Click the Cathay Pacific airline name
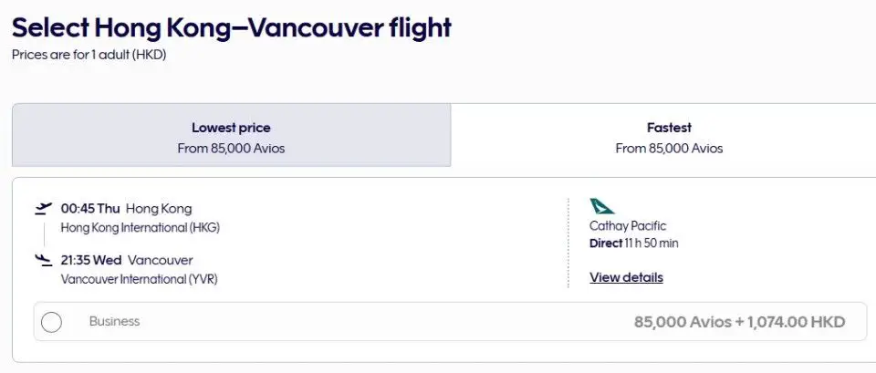This screenshot has width=876, height=373. (628, 226)
